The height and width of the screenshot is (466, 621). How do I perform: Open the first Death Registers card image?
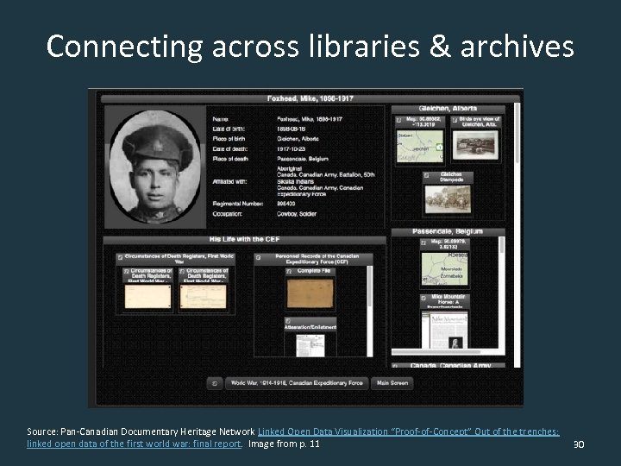pos(147,296)
